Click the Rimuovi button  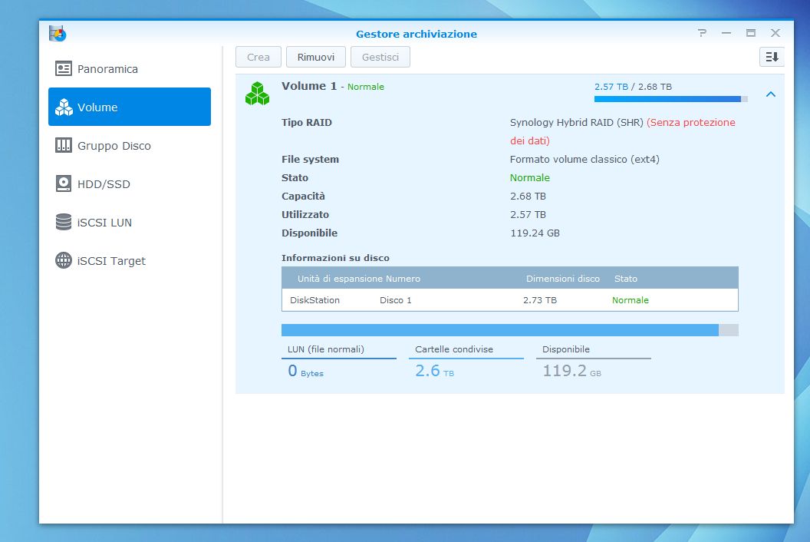[315, 57]
